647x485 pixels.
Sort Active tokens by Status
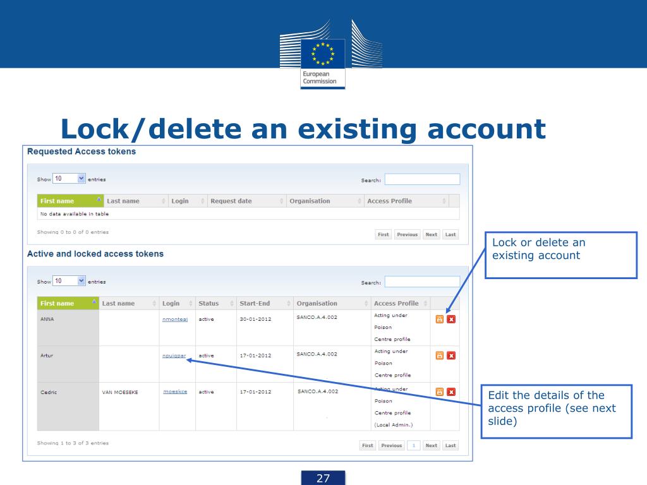coord(216,303)
